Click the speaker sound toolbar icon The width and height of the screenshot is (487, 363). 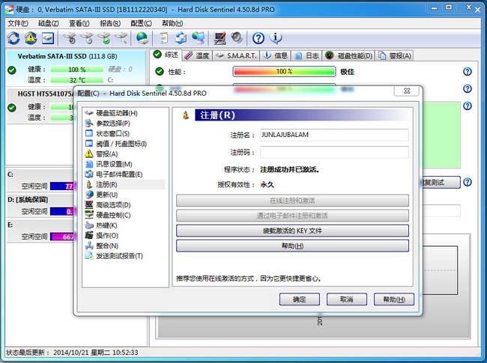coord(237,38)
